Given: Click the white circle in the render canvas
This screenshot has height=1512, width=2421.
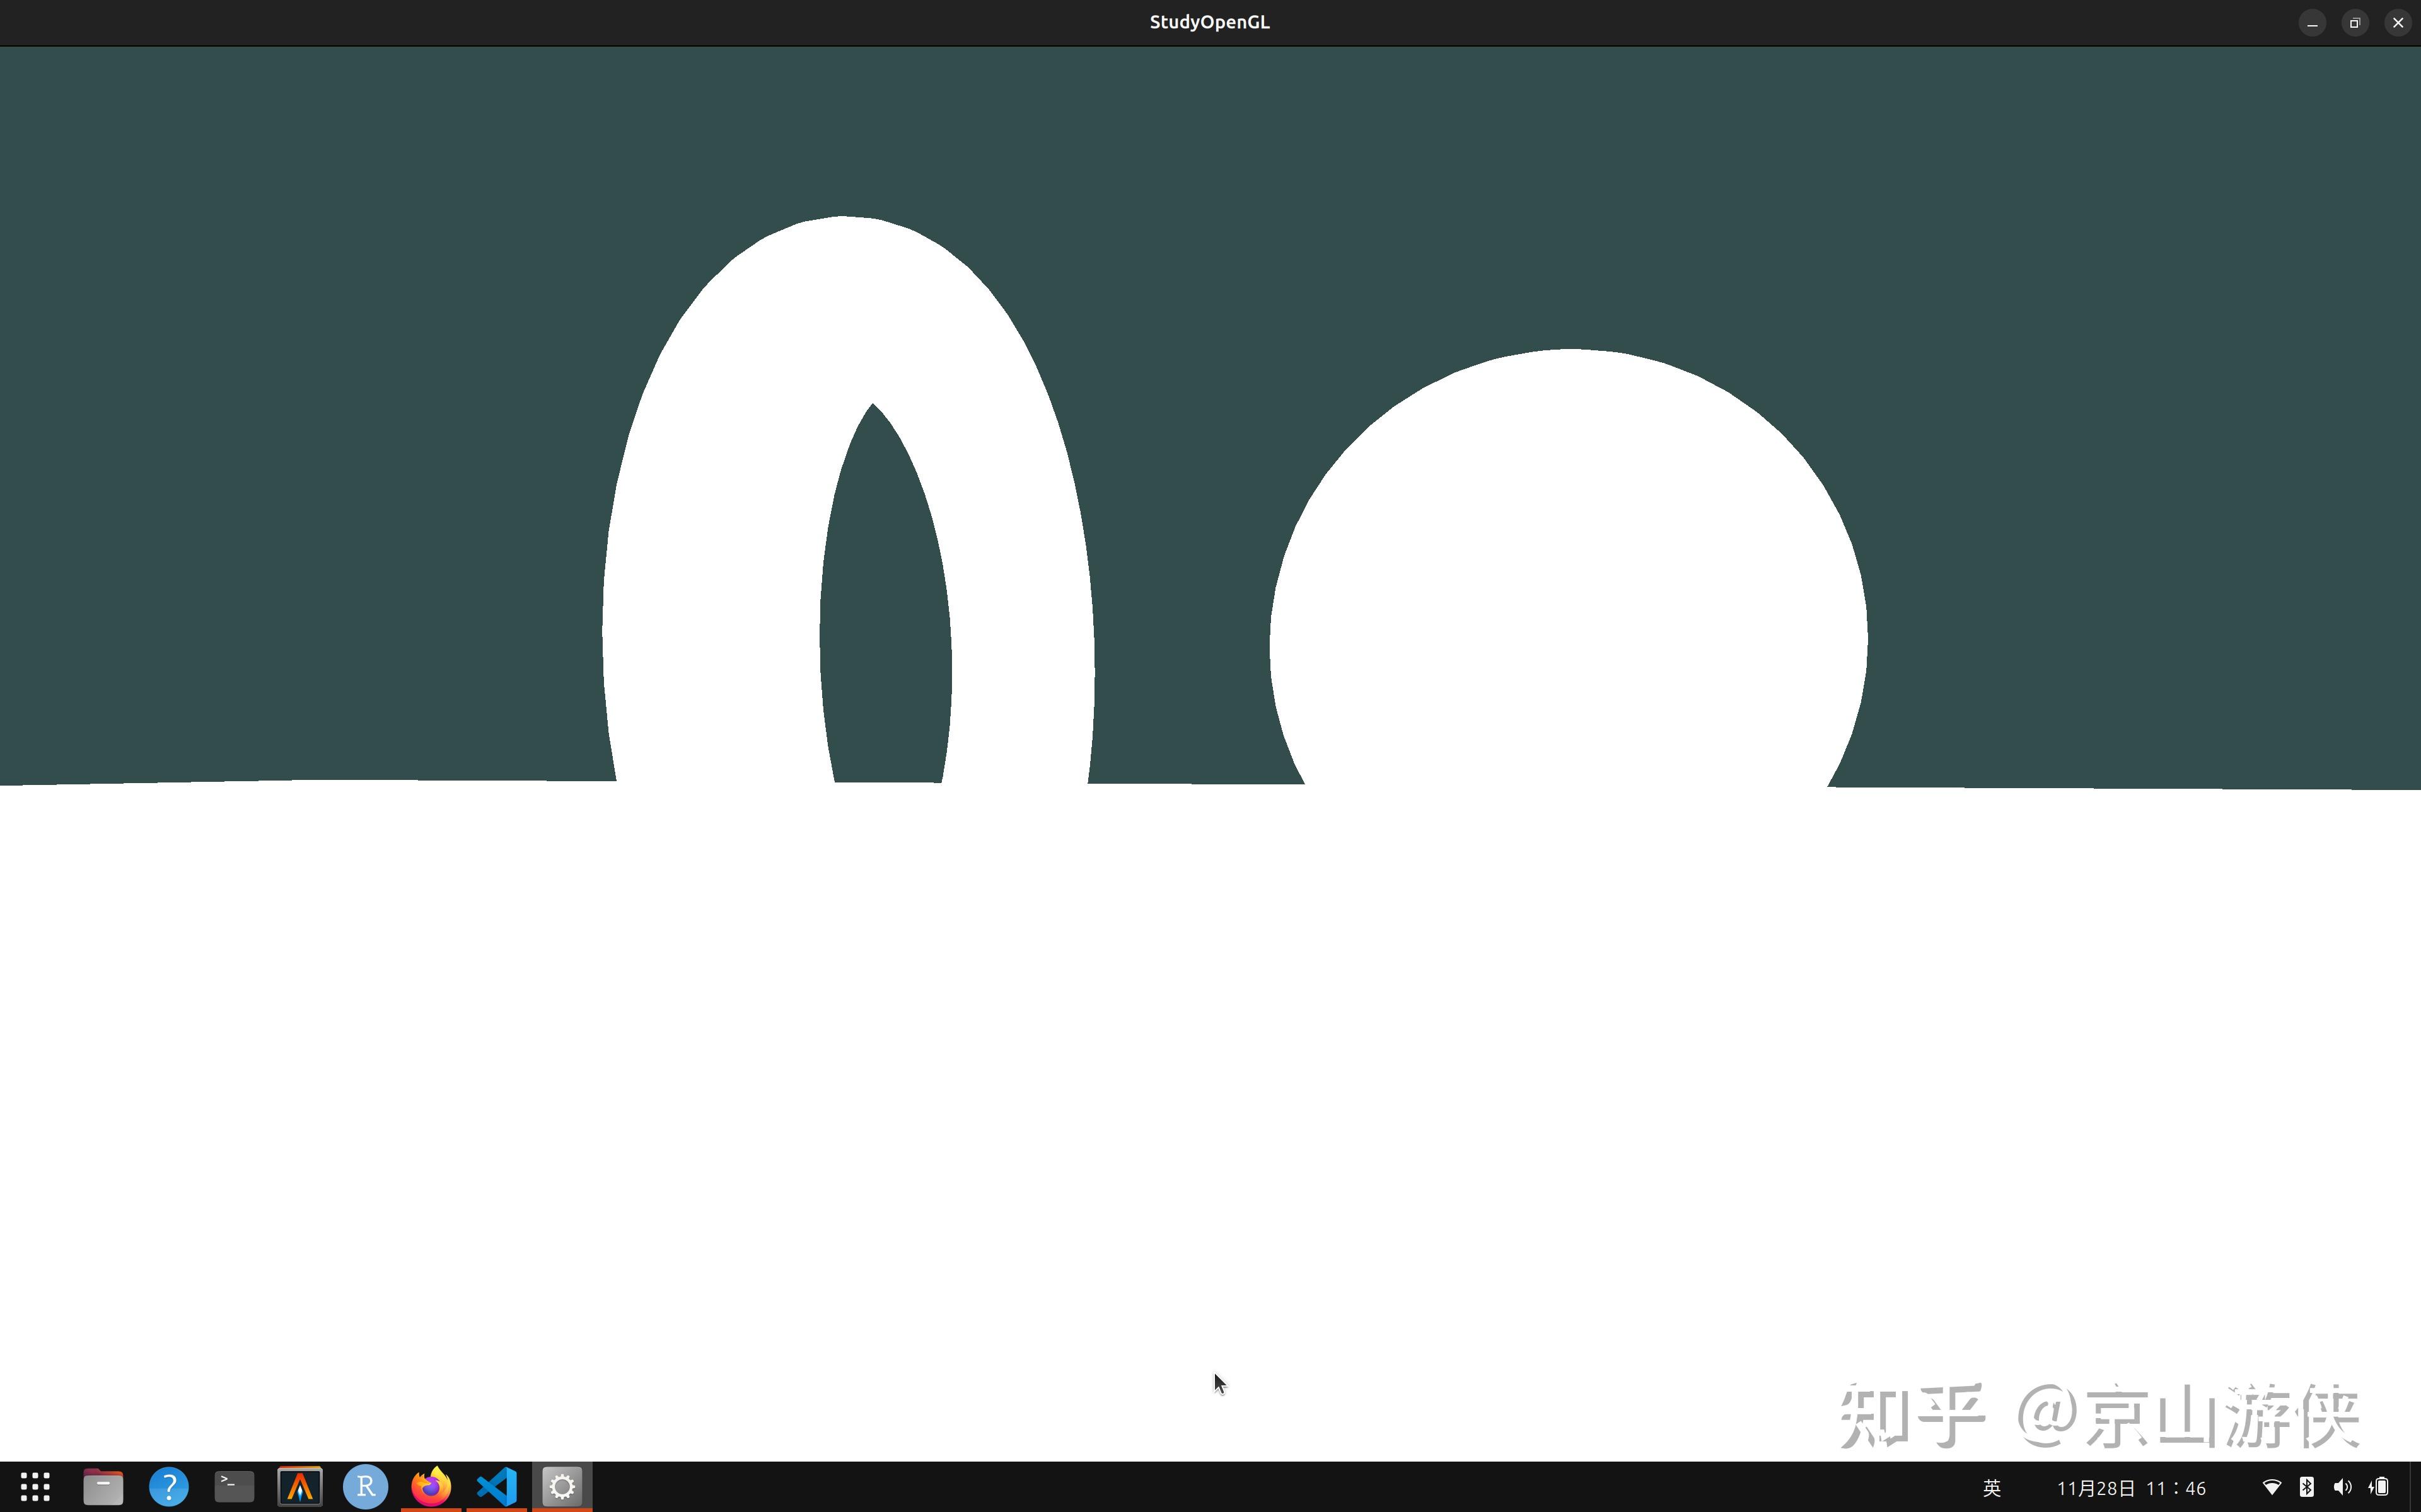Looking at the screenshot, I should [1570, 580].
